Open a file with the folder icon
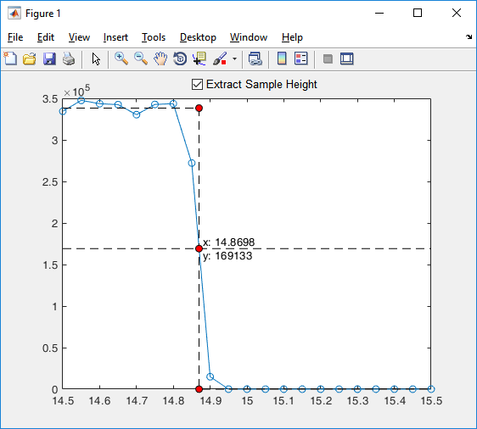 point(30,58)
